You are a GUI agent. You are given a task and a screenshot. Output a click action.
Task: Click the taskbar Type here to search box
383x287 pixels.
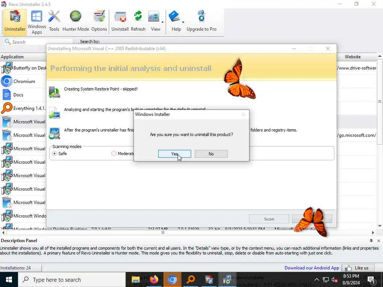click(x=72, y=280)
